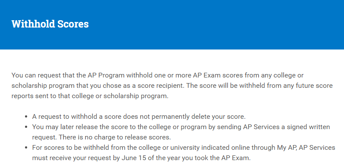Click the bullet dot before 'A request to withhold'

click(26, 117)
